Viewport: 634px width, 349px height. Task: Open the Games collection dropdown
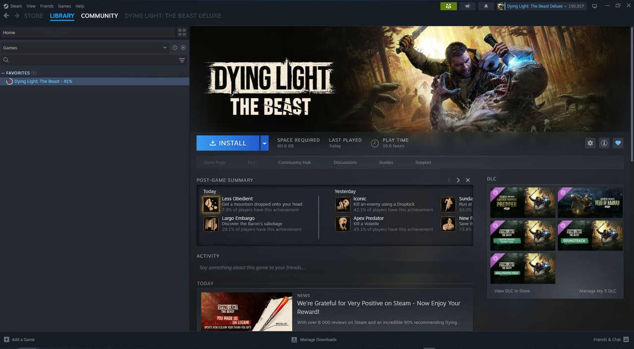click(x=85, y=48)
